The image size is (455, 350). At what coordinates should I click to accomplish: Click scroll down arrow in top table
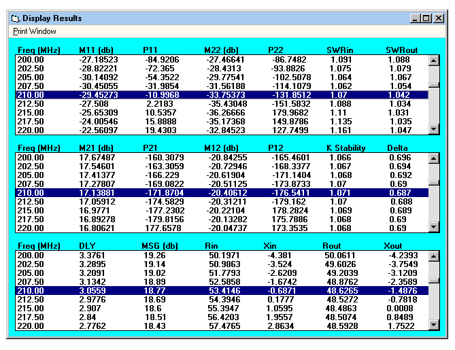coord(433,129)
